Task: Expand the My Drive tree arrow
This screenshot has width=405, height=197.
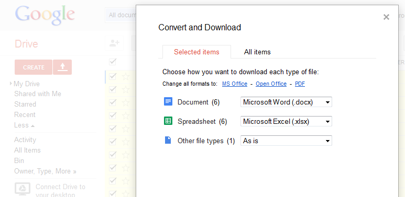Action: [11, 84]
